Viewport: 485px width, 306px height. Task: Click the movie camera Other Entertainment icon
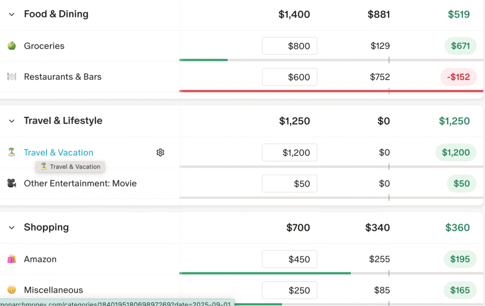11,183
